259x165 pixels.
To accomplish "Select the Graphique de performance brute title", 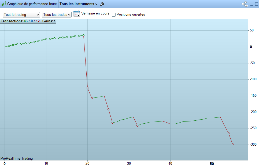I will [32, 4].
